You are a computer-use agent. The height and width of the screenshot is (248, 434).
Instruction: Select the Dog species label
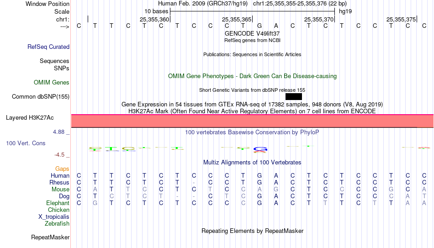(x=64, y=196)
